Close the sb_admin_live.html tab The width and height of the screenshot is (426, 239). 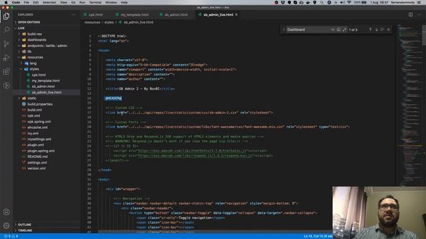[236, 15]
